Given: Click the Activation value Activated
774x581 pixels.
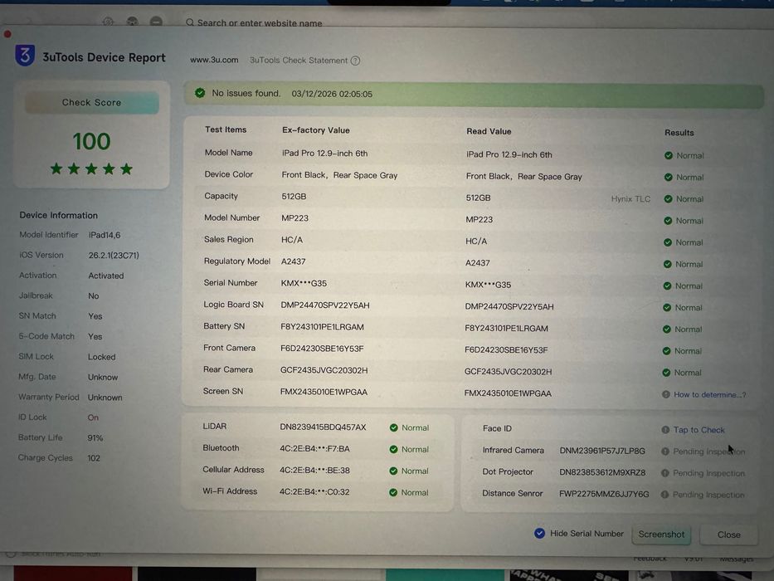Looking at the screenshot, I should tap(106, 276).
